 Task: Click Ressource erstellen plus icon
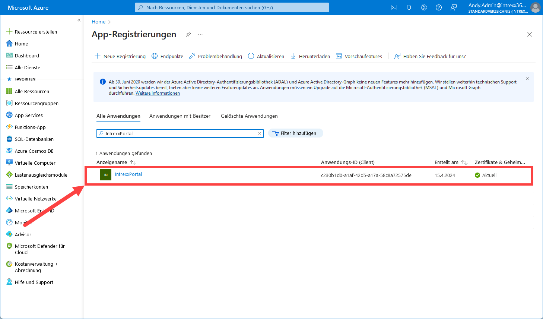[x=9, y=32]
